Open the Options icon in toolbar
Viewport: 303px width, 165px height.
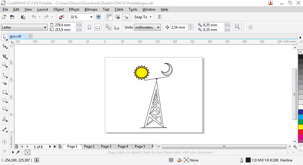[x=160, y=17]
